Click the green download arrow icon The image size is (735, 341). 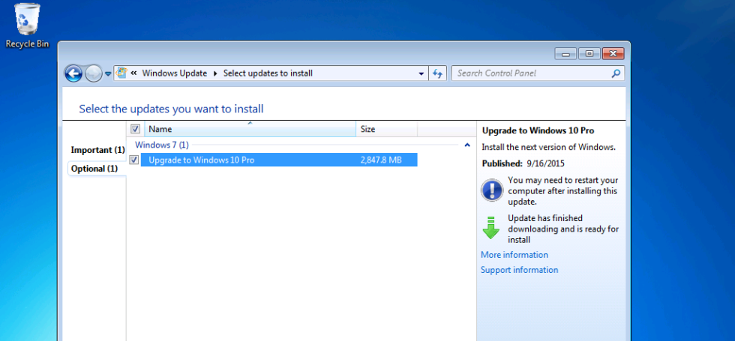coord(491,228)
